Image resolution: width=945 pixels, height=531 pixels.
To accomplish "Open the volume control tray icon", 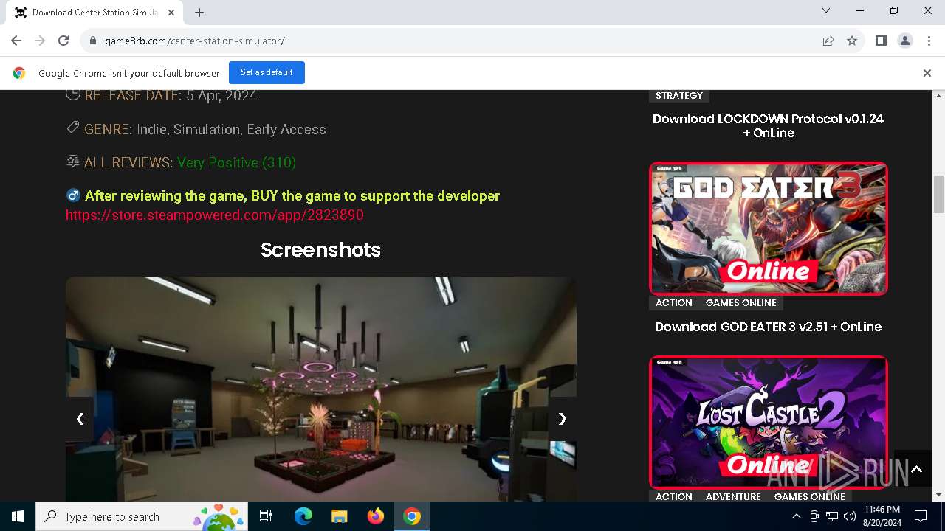I will click(x=849, y=516).
